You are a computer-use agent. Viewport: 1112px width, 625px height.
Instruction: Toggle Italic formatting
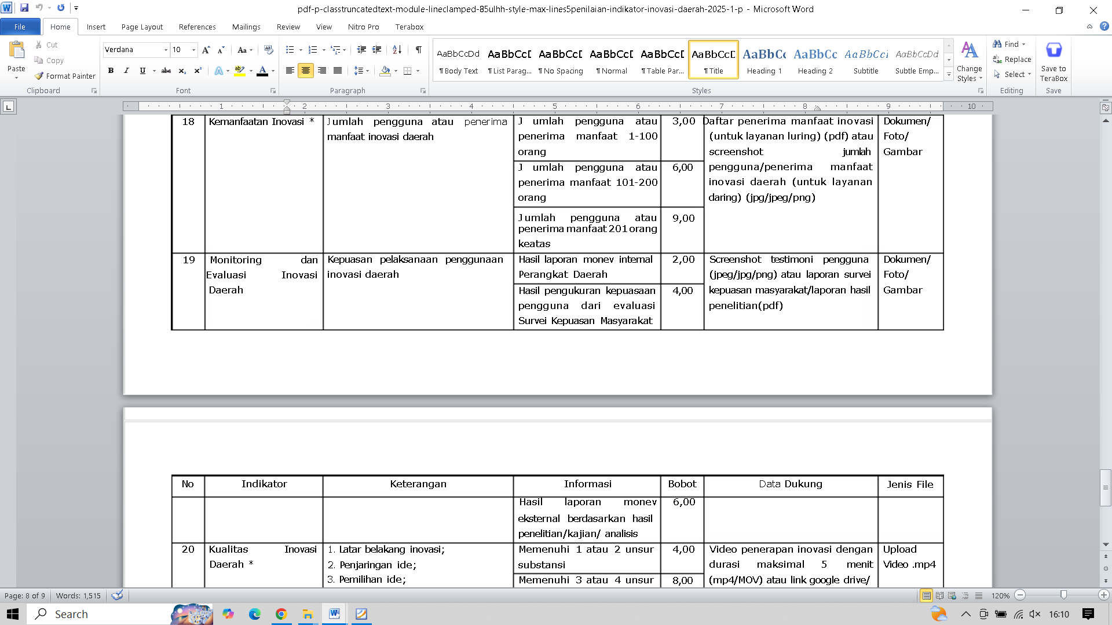(x=126, y=71)
